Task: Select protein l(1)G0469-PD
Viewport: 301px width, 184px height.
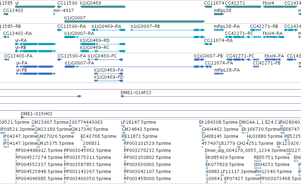Action: coord(109,77)
